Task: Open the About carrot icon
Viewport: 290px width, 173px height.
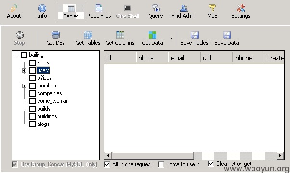Action: (x=14, y=8)
